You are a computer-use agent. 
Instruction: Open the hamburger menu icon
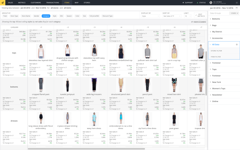pos(237,3)
